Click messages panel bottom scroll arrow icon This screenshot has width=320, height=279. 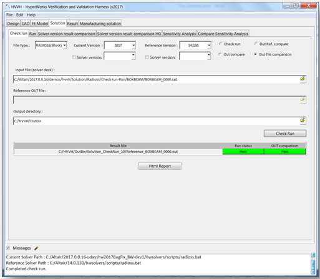click(313, 272)
